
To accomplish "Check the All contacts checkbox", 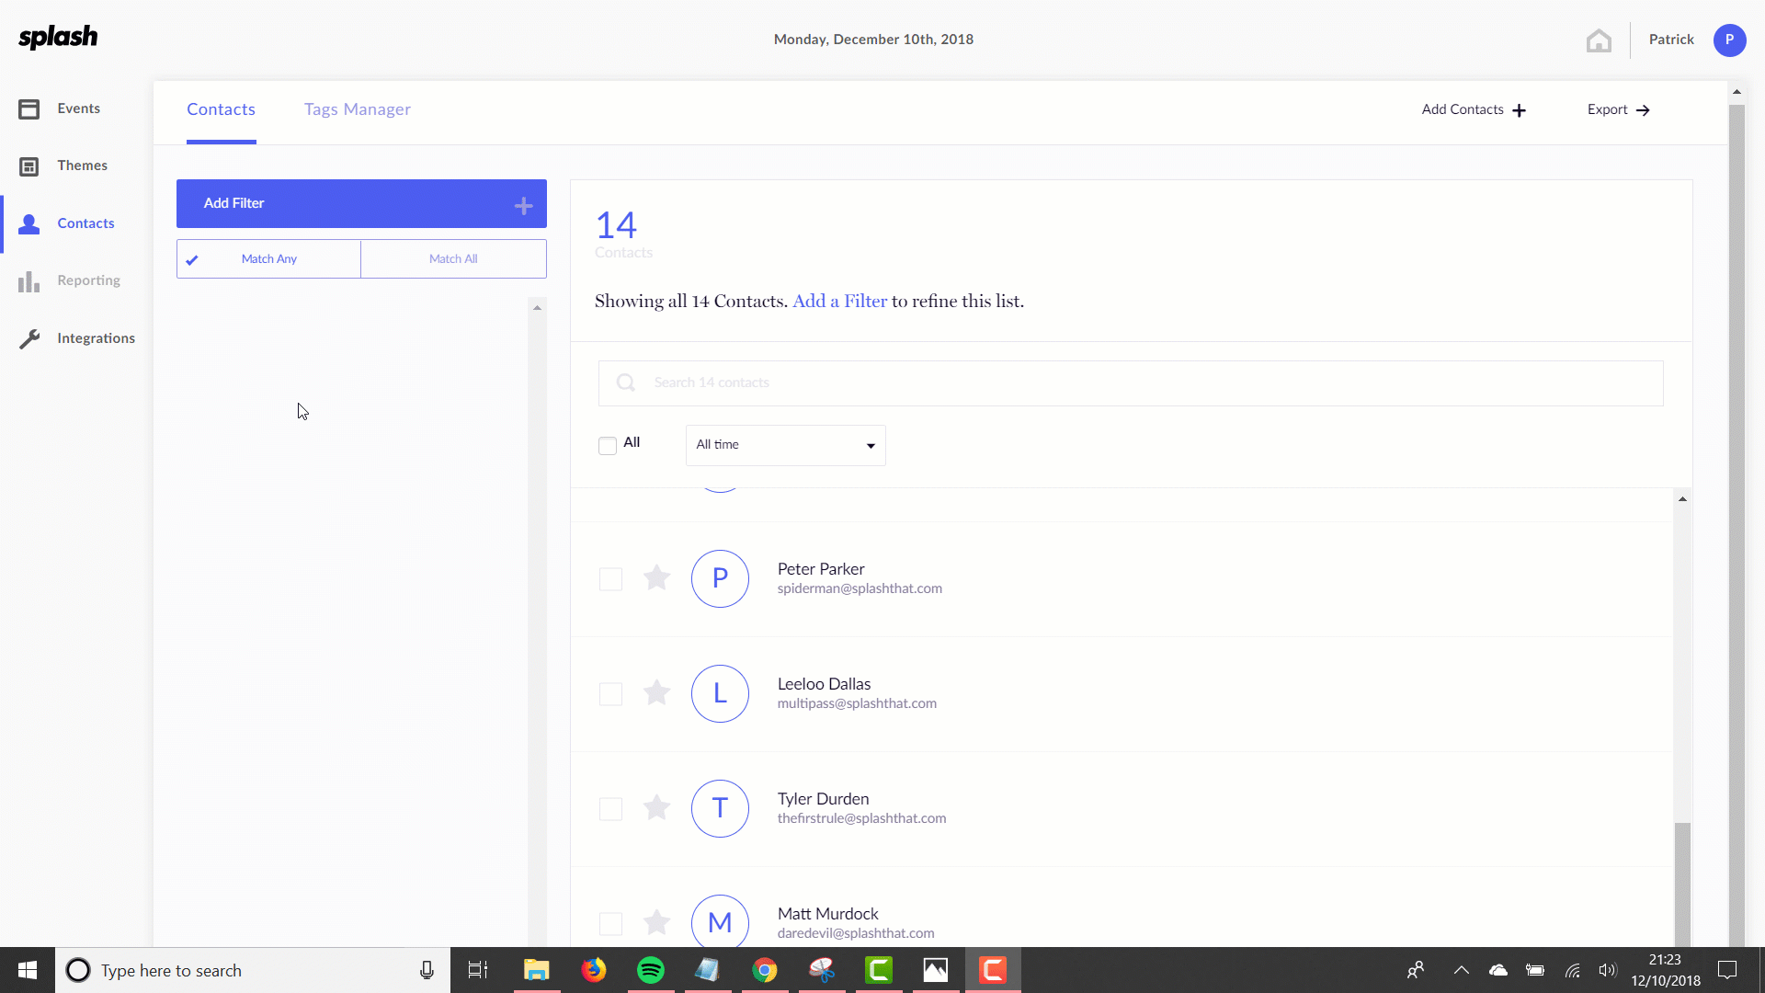I will coord(608,446).
